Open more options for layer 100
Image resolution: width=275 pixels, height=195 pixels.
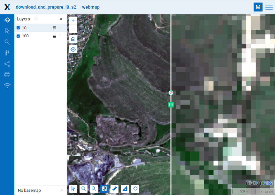click(x=61, y=36)
